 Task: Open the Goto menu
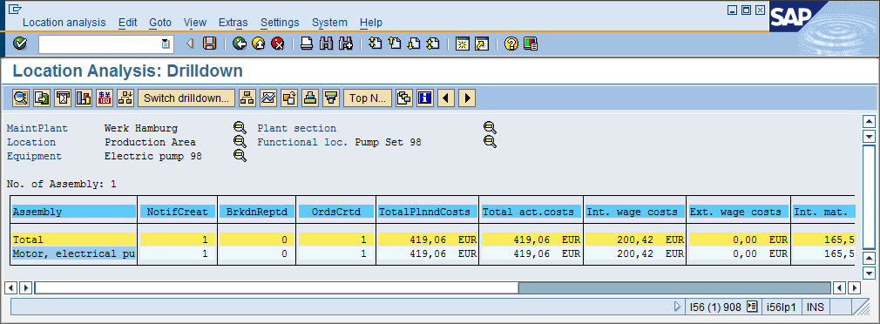(160, 23)
